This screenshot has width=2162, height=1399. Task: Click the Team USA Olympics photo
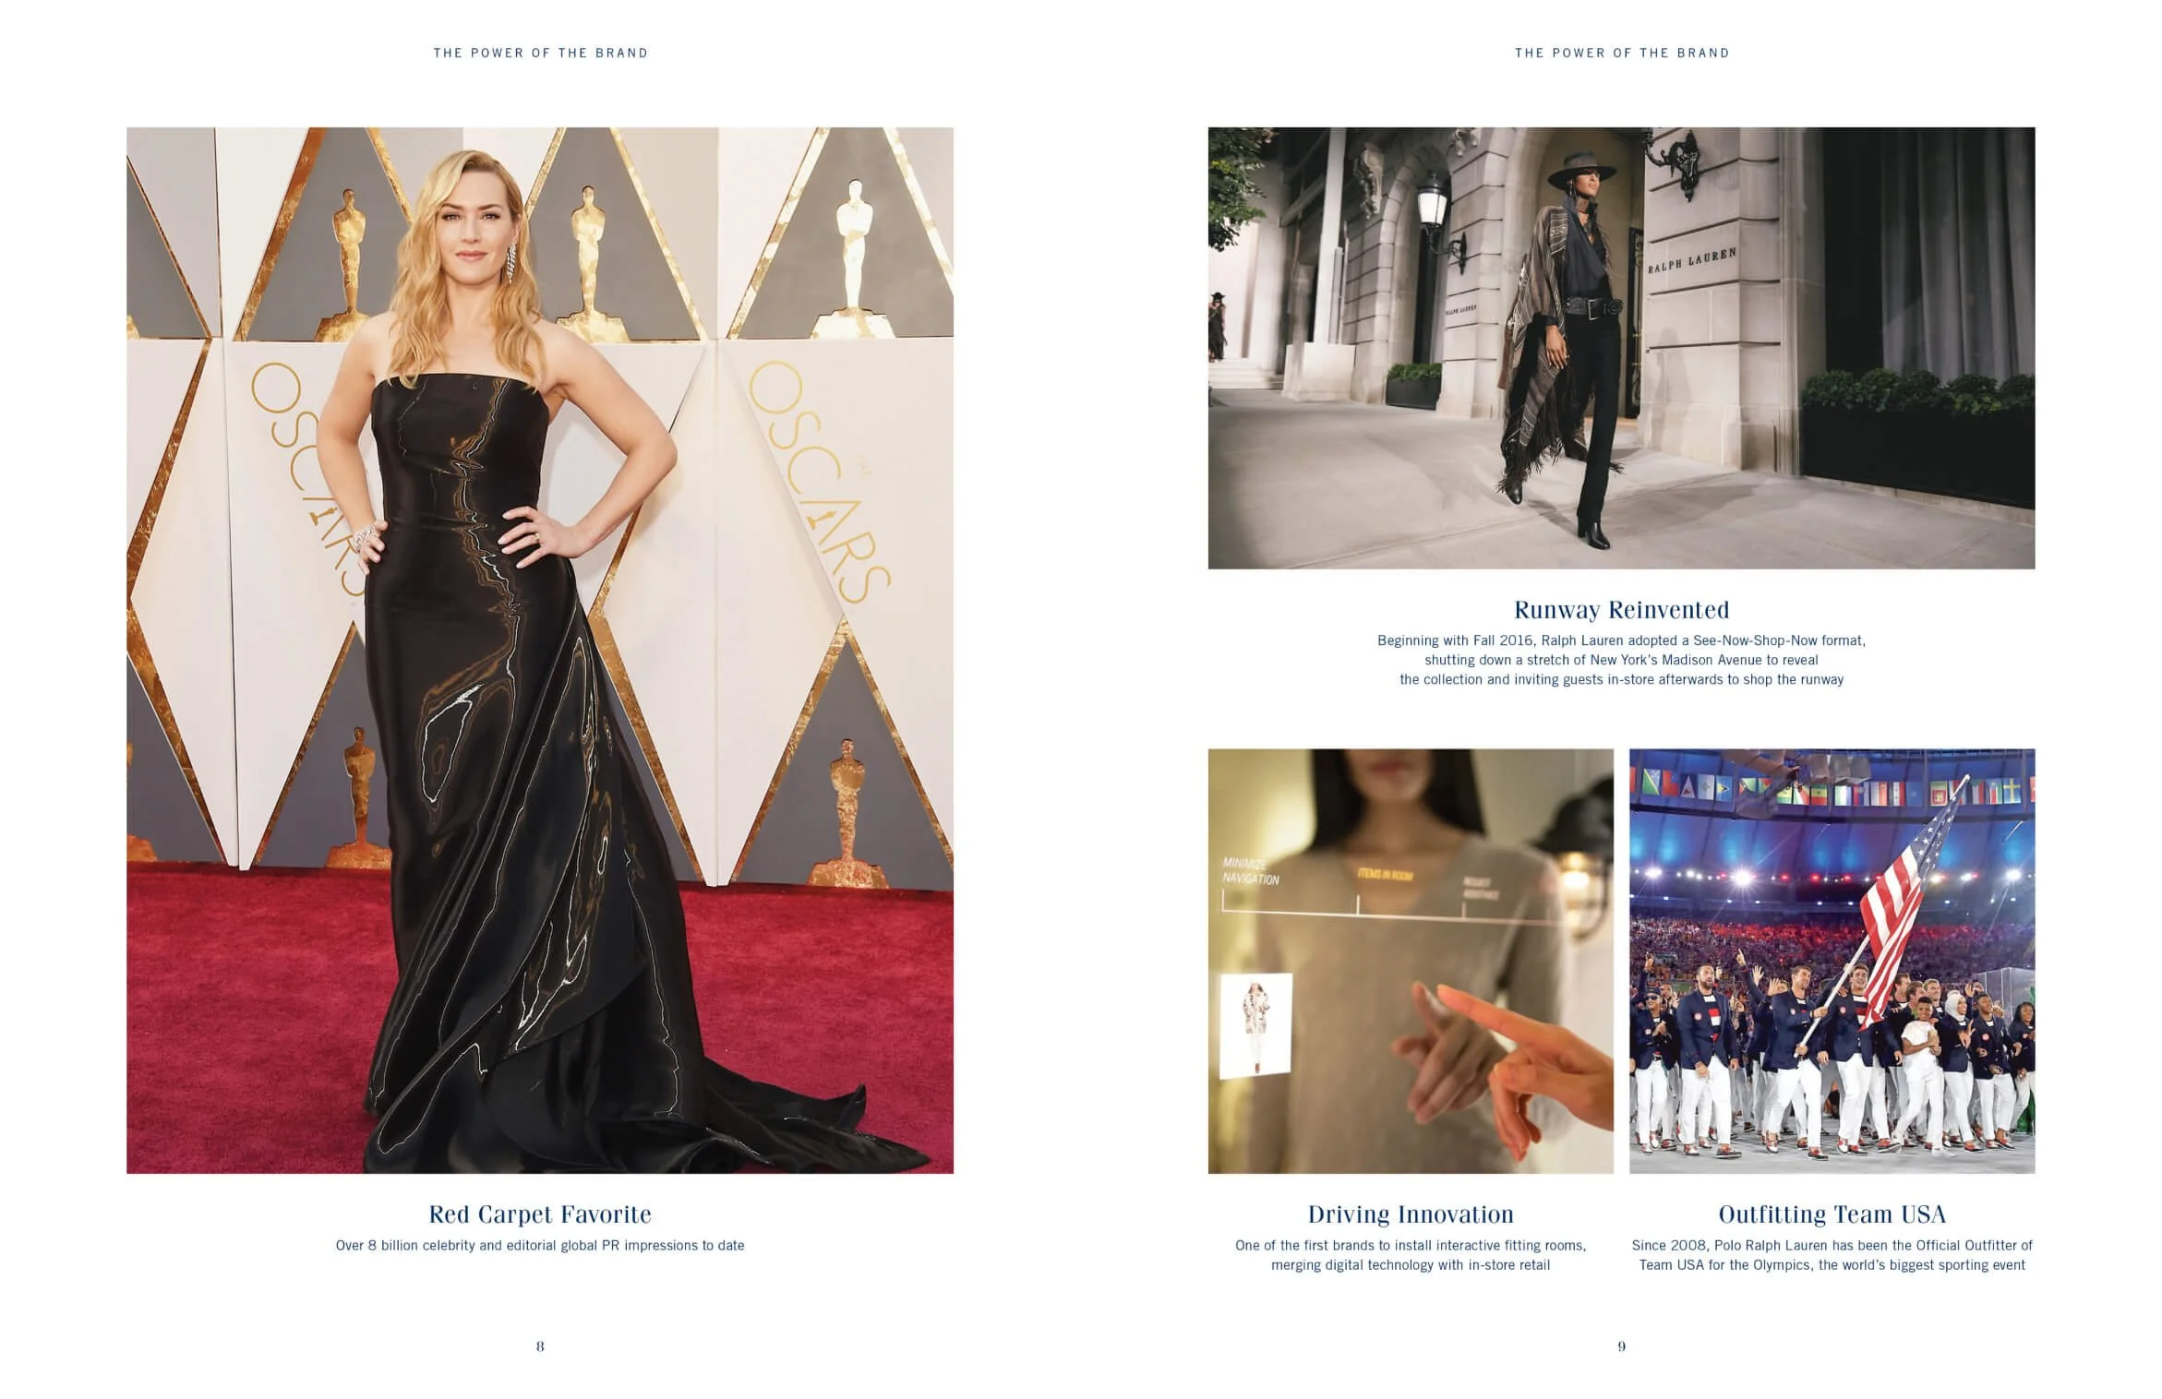1831,960
